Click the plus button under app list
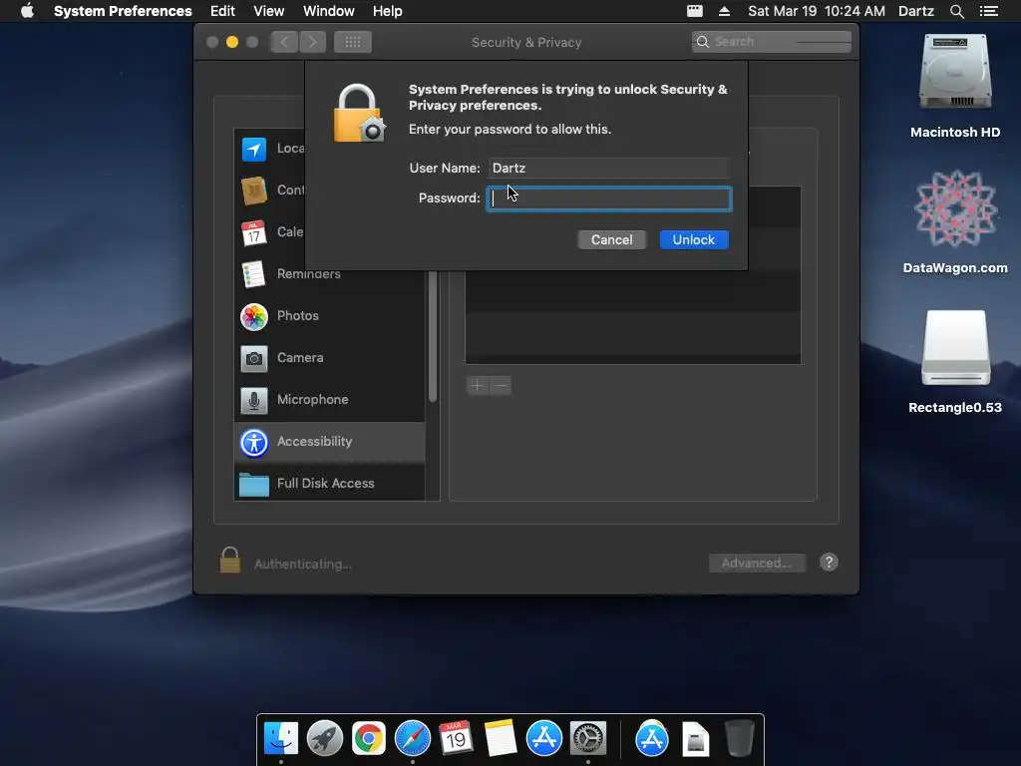Image resolution: width=1021 pixels, height=766 pixels. click(x=478, y=386)
